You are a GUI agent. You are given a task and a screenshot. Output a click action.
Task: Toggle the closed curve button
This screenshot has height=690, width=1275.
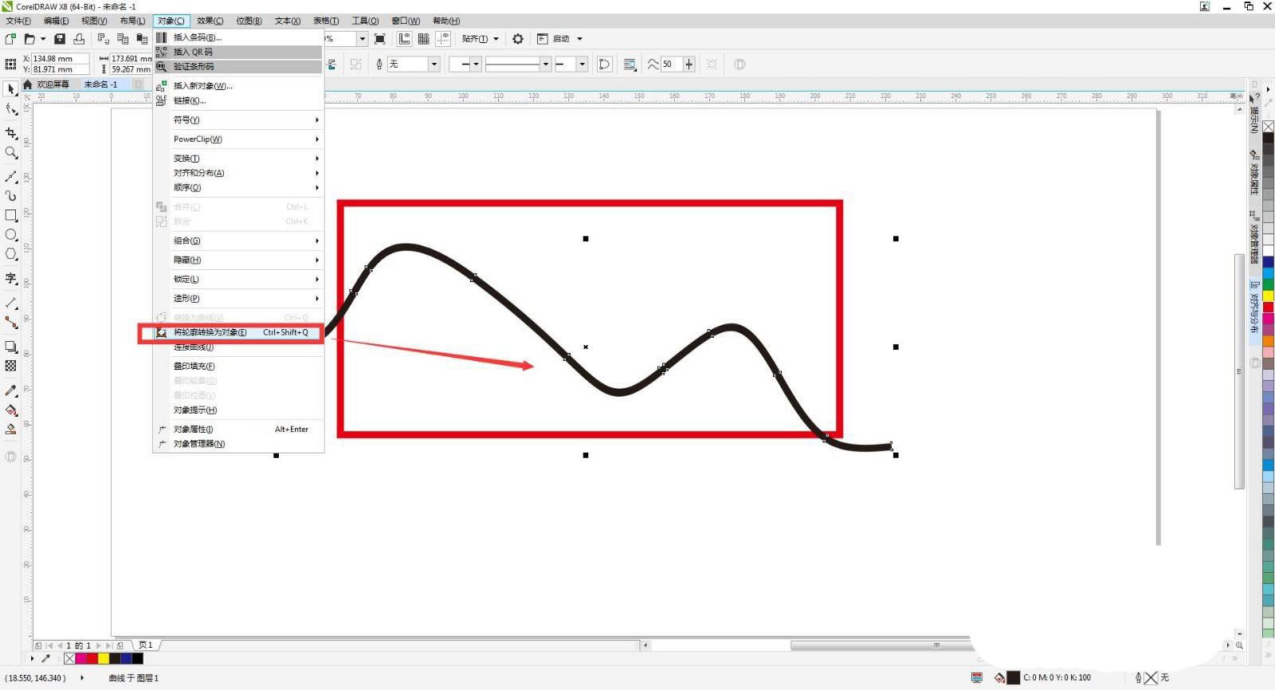pyautogui.click(x=605, y=65)
